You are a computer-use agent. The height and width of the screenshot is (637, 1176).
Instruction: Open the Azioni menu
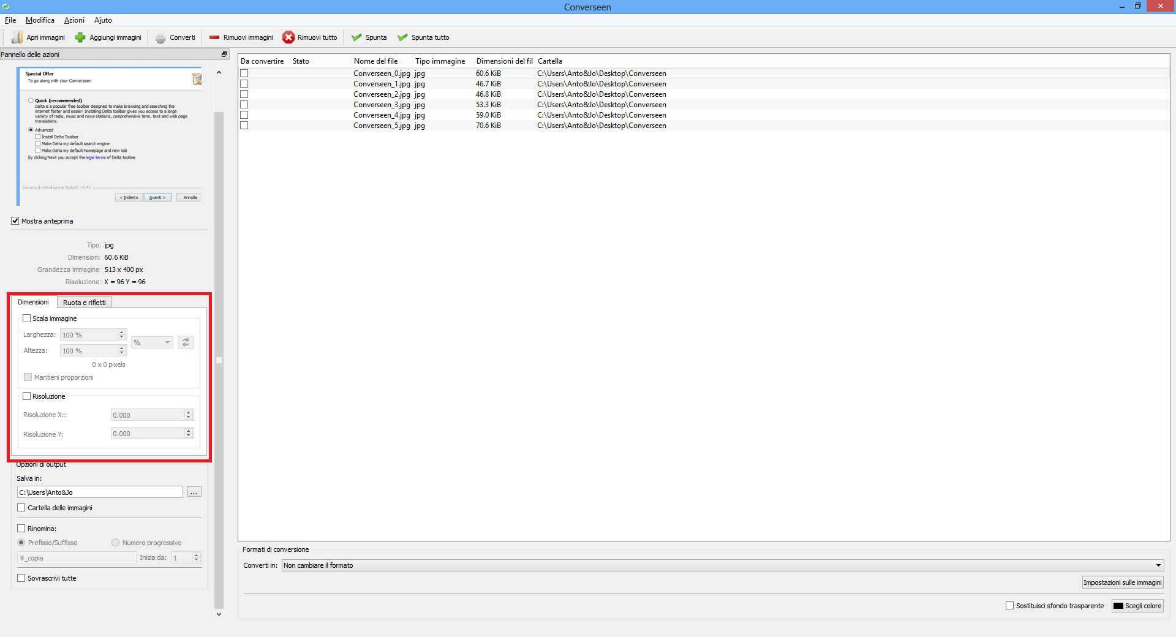pos(74,20)
